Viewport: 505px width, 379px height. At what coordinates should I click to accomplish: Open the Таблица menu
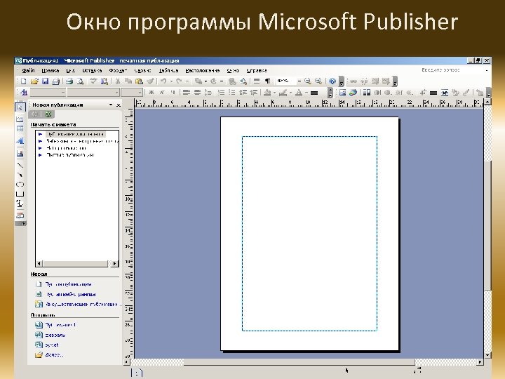tap(169, 70)
